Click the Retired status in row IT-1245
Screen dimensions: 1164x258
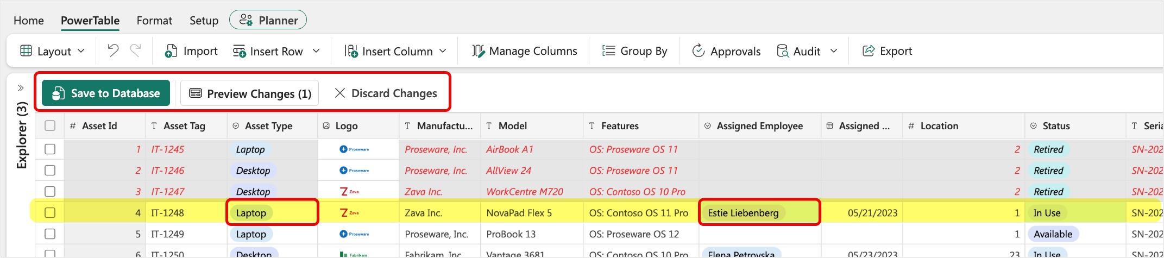point(1048,149)
